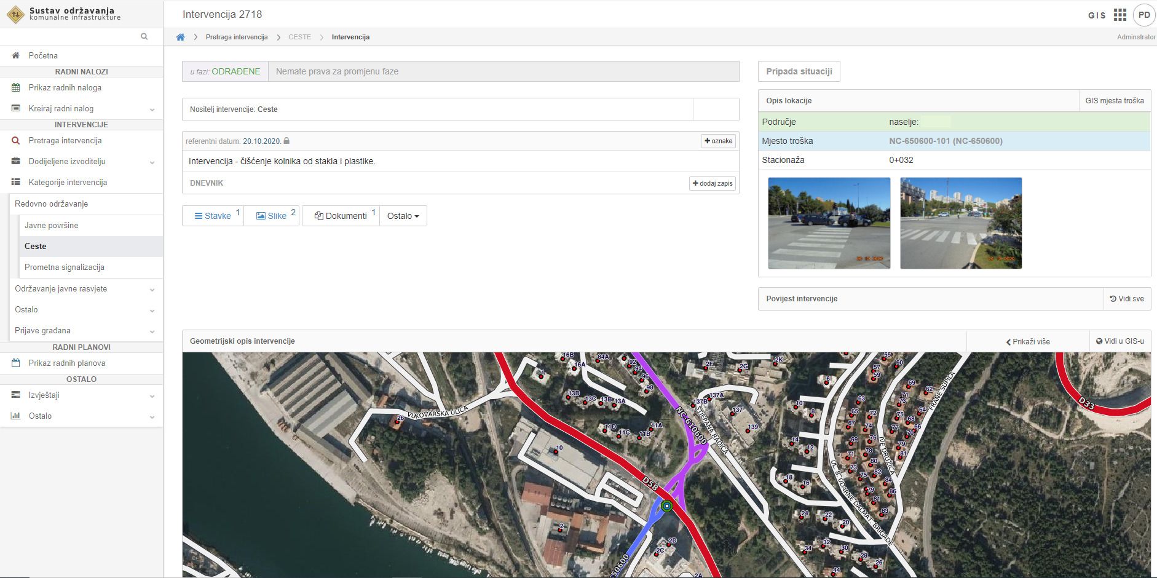Click the lock icon beside reference date
The image size is (1157, 578).
coord(286,141)
